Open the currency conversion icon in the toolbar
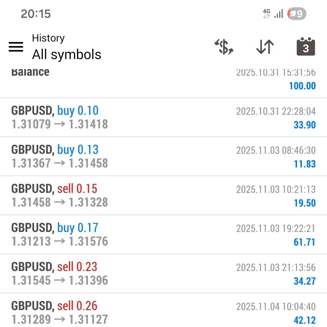327x327 pixels. click(224, 47)
